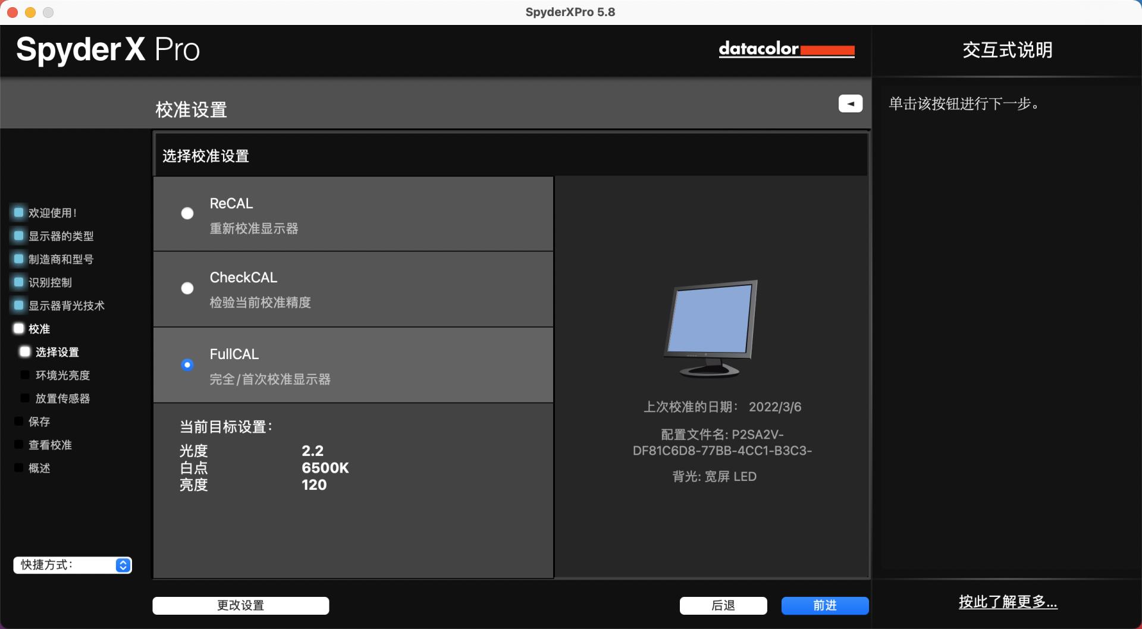Click the 选择设置 sub-step indicator icon
The width and height of the screenshot is (1142, 629).
click(x=25, y=351)
